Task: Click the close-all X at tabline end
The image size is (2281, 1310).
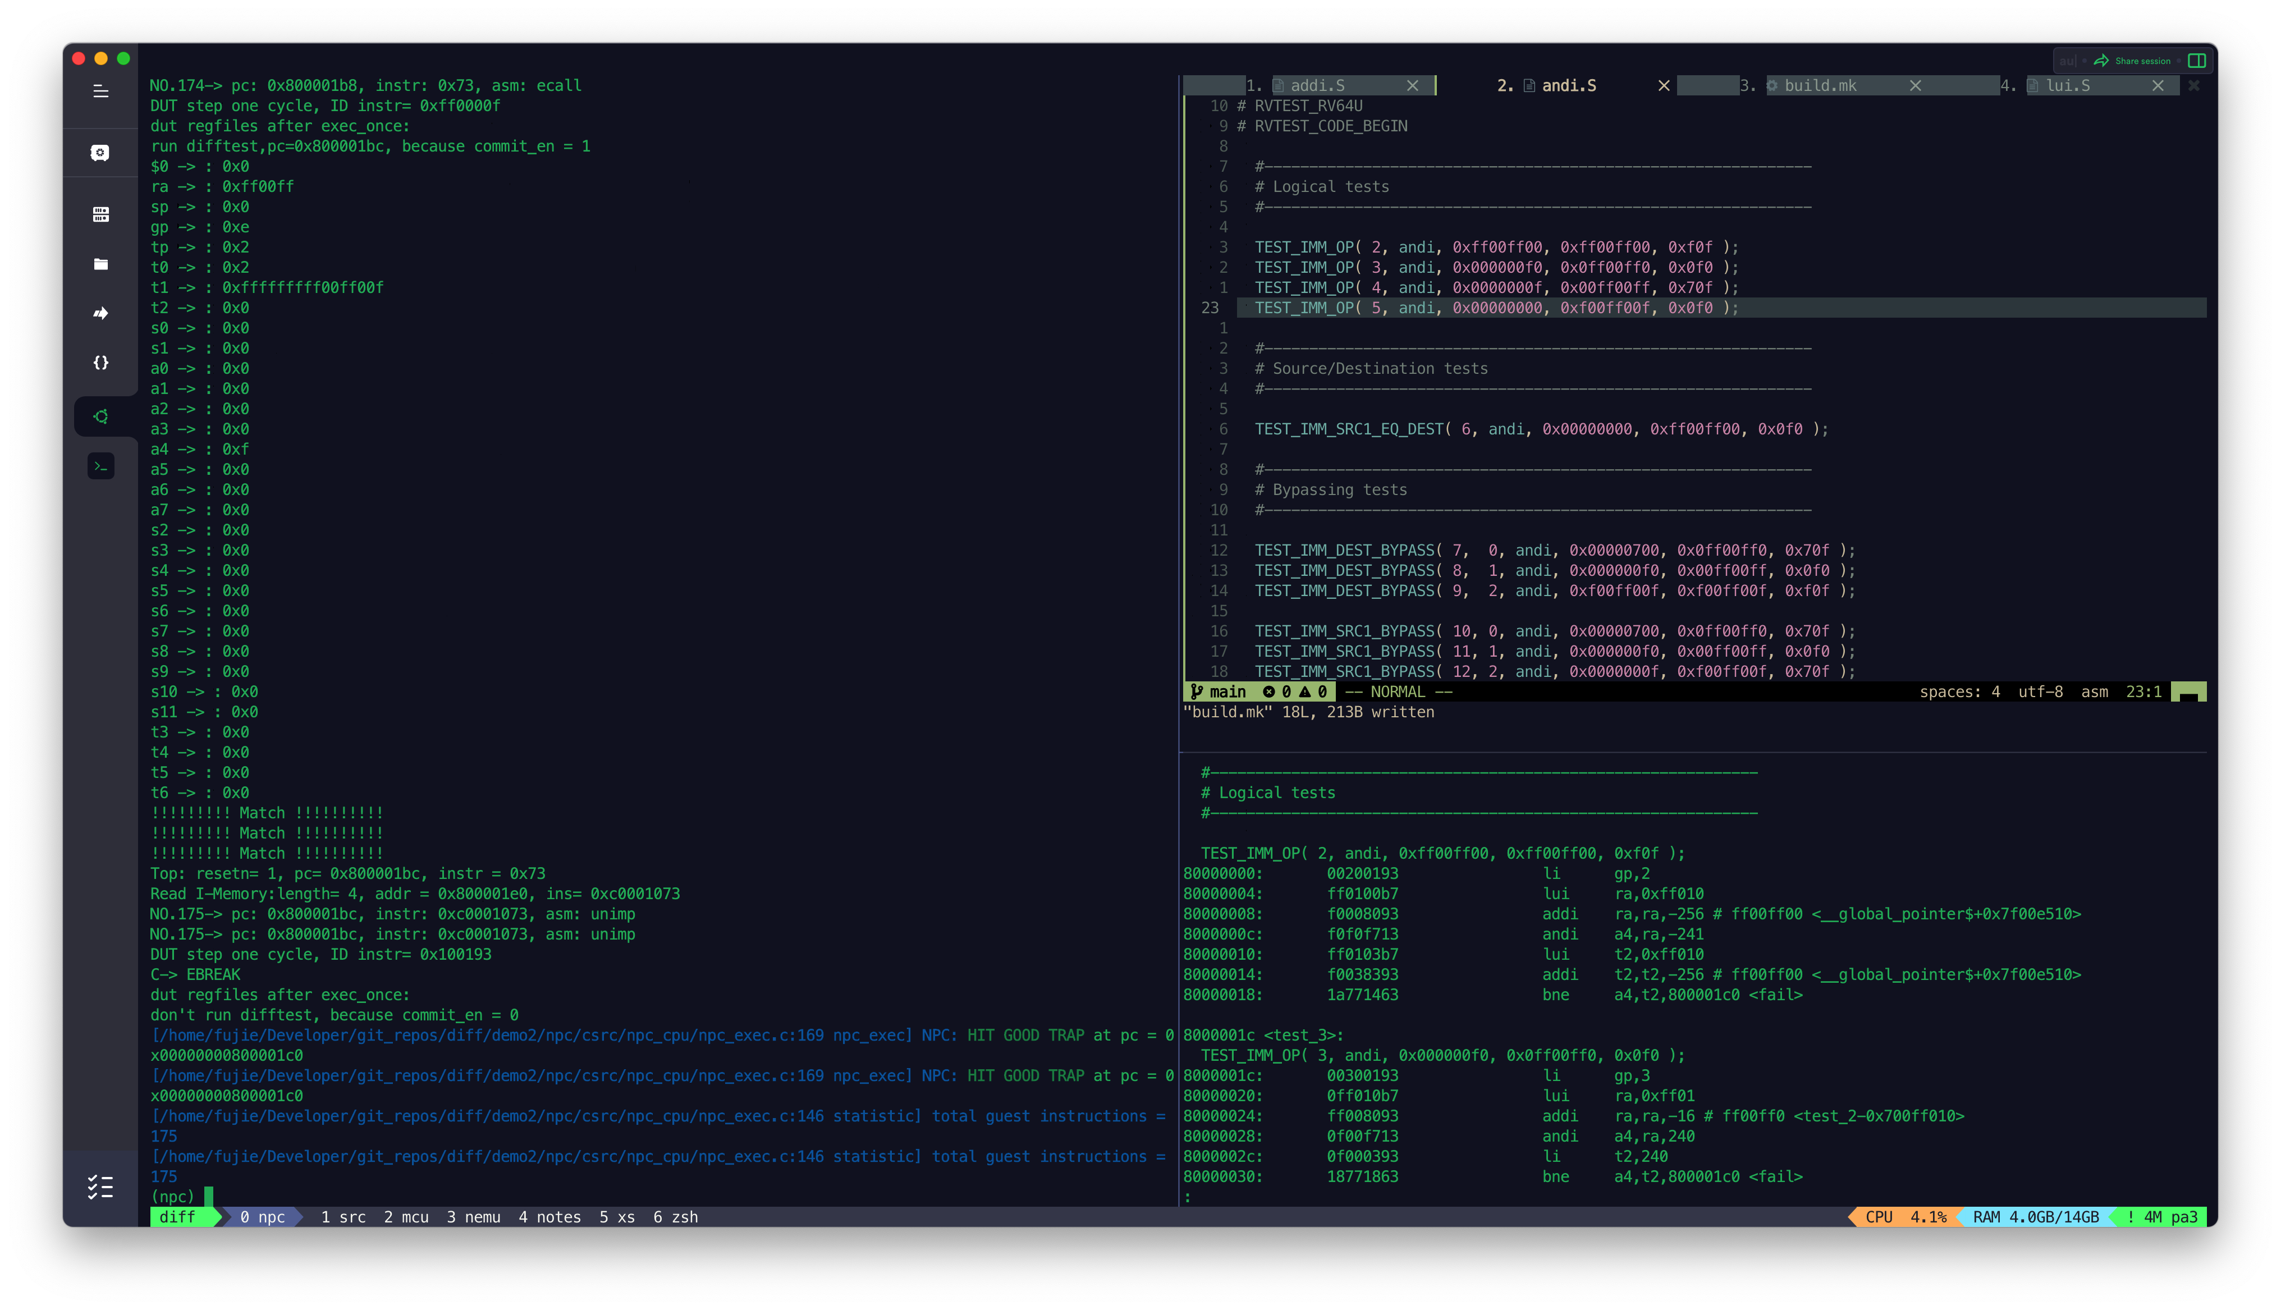Action: pos(2194,85)
